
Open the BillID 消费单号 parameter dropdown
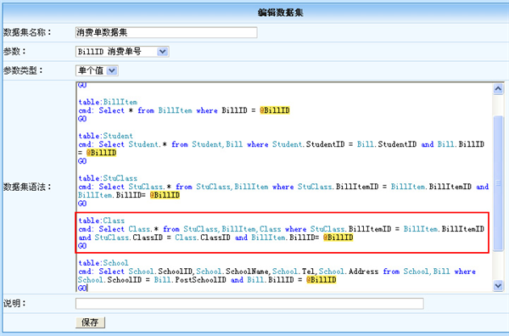pyautogui.click(x=122, y=52)
